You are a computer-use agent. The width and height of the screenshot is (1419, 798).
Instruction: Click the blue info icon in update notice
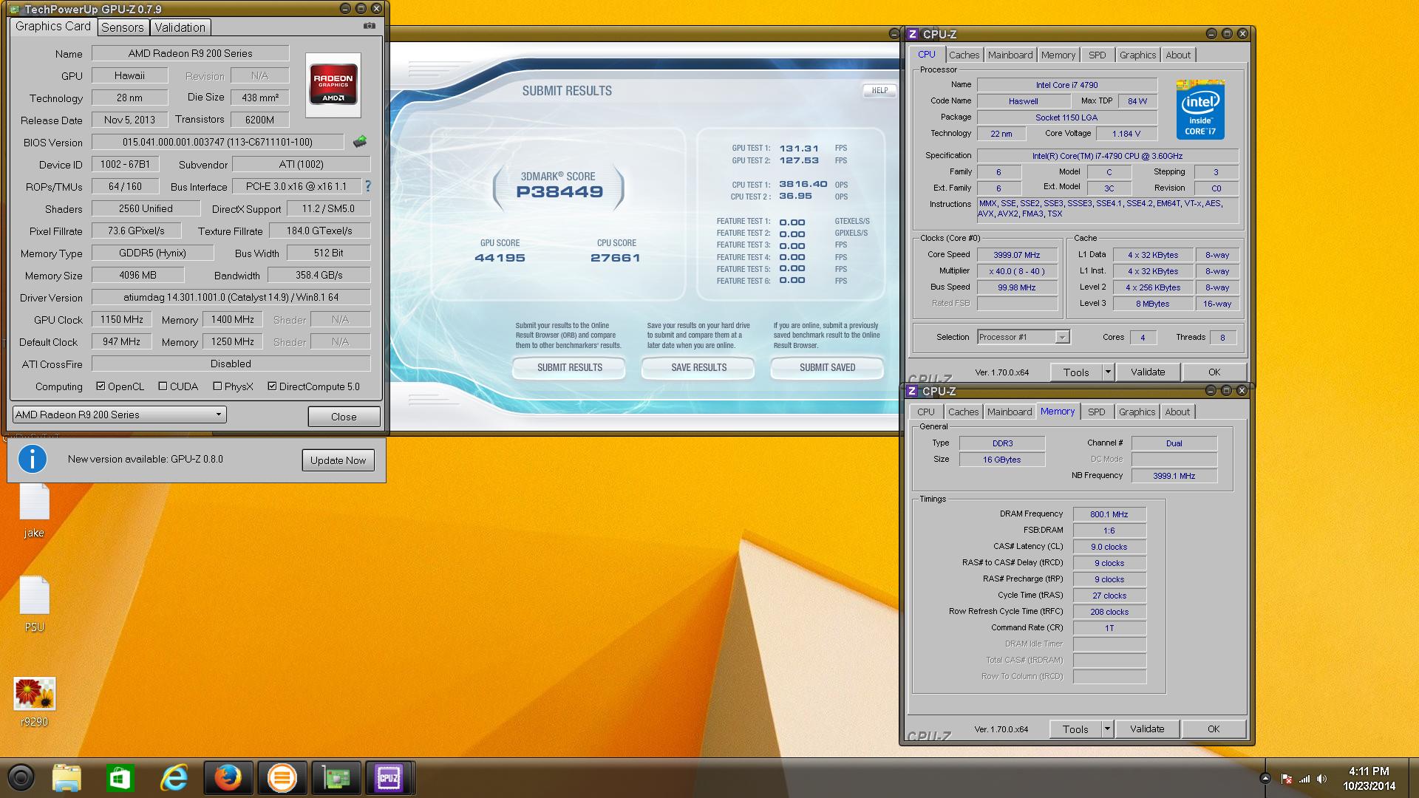[x=33, y=459]
